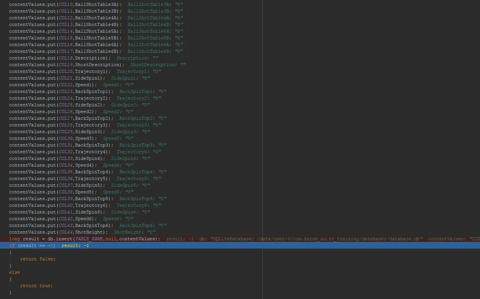Select the COL10 constant in first line

pos(65,4)
